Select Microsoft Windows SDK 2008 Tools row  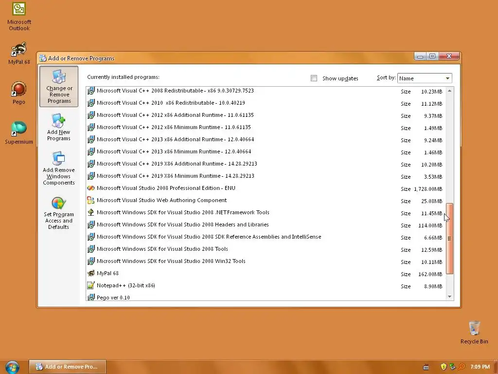(266, 249)
